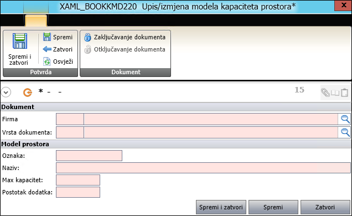
Task: Click the large Spremi i zatvori floppy icon
Action: coord(20,41)
